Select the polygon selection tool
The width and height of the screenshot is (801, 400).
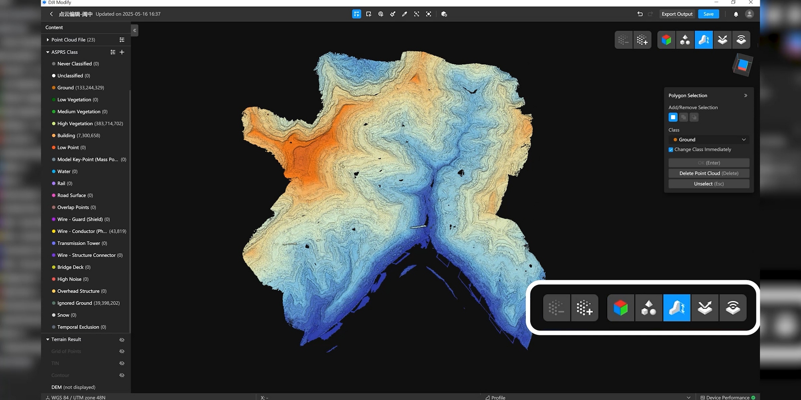(x=356, y=14)
